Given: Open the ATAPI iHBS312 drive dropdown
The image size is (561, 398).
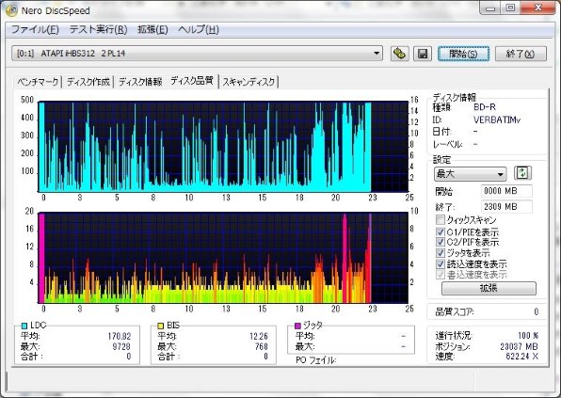Looking at the screenshot, I should click(197, 54).
